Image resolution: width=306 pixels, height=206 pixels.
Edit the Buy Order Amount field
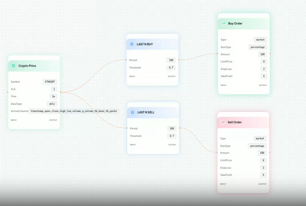tap(262, 54)
